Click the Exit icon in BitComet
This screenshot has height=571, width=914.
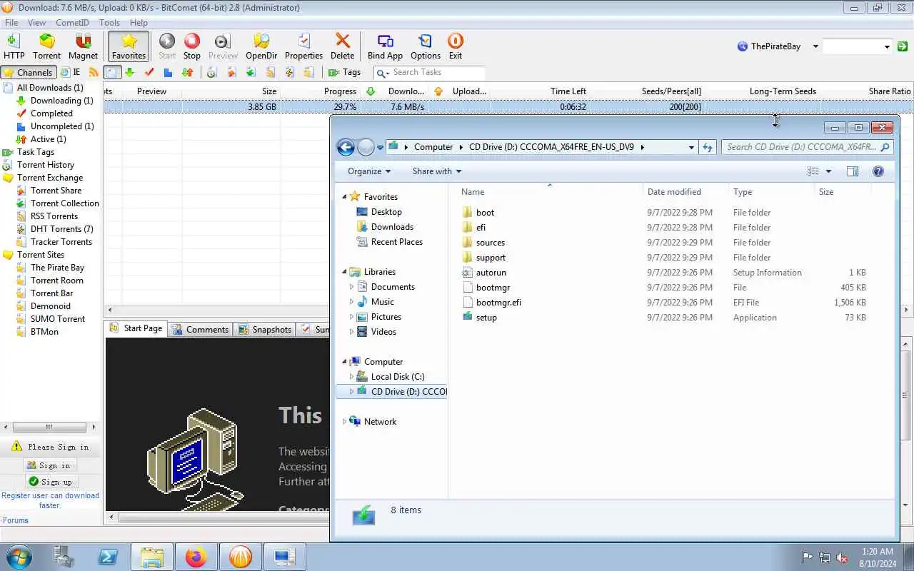pos(456,46)
